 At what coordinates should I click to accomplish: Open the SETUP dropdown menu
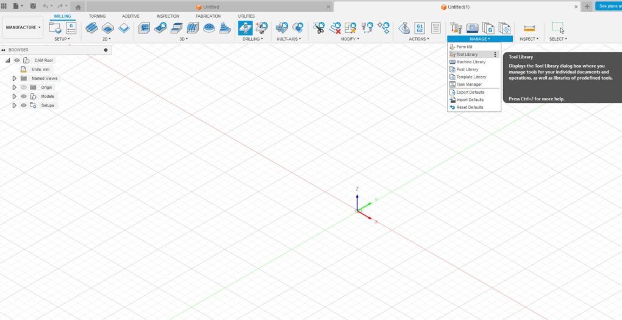pyautogui.click(x=62, y=39)
